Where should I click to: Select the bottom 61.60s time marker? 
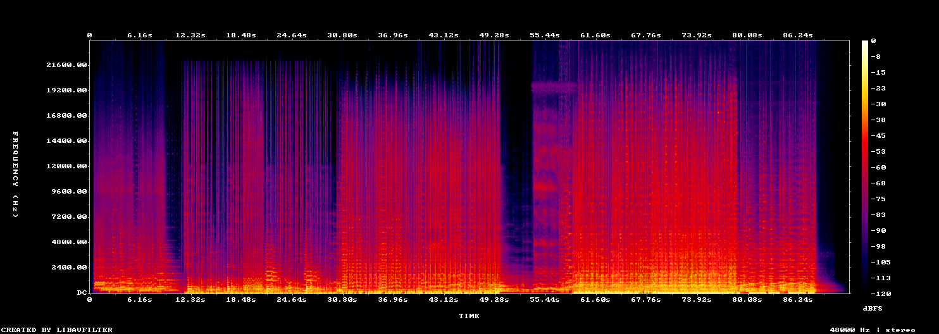[595, 299]
